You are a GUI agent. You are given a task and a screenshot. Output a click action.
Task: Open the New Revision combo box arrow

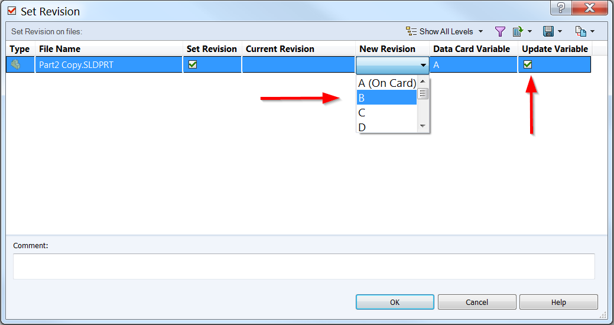[423, 65]
